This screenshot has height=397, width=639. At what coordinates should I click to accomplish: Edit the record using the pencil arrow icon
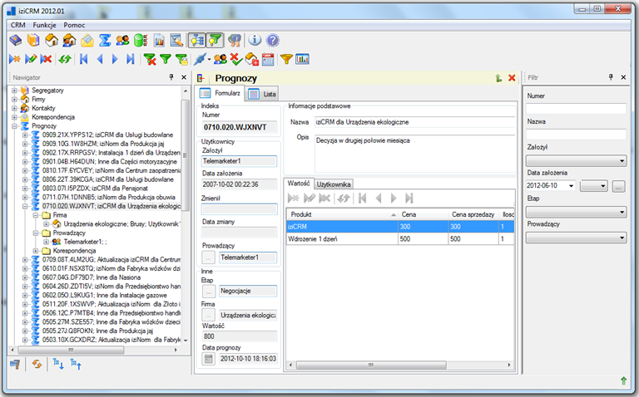(31, 60)
